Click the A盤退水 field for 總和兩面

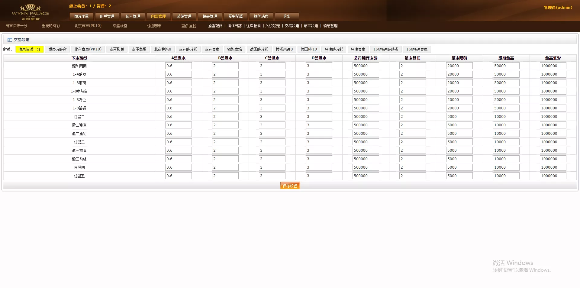coord(178,66)
